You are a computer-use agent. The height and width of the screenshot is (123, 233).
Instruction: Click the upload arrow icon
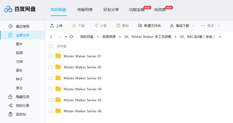coord(52,26)
